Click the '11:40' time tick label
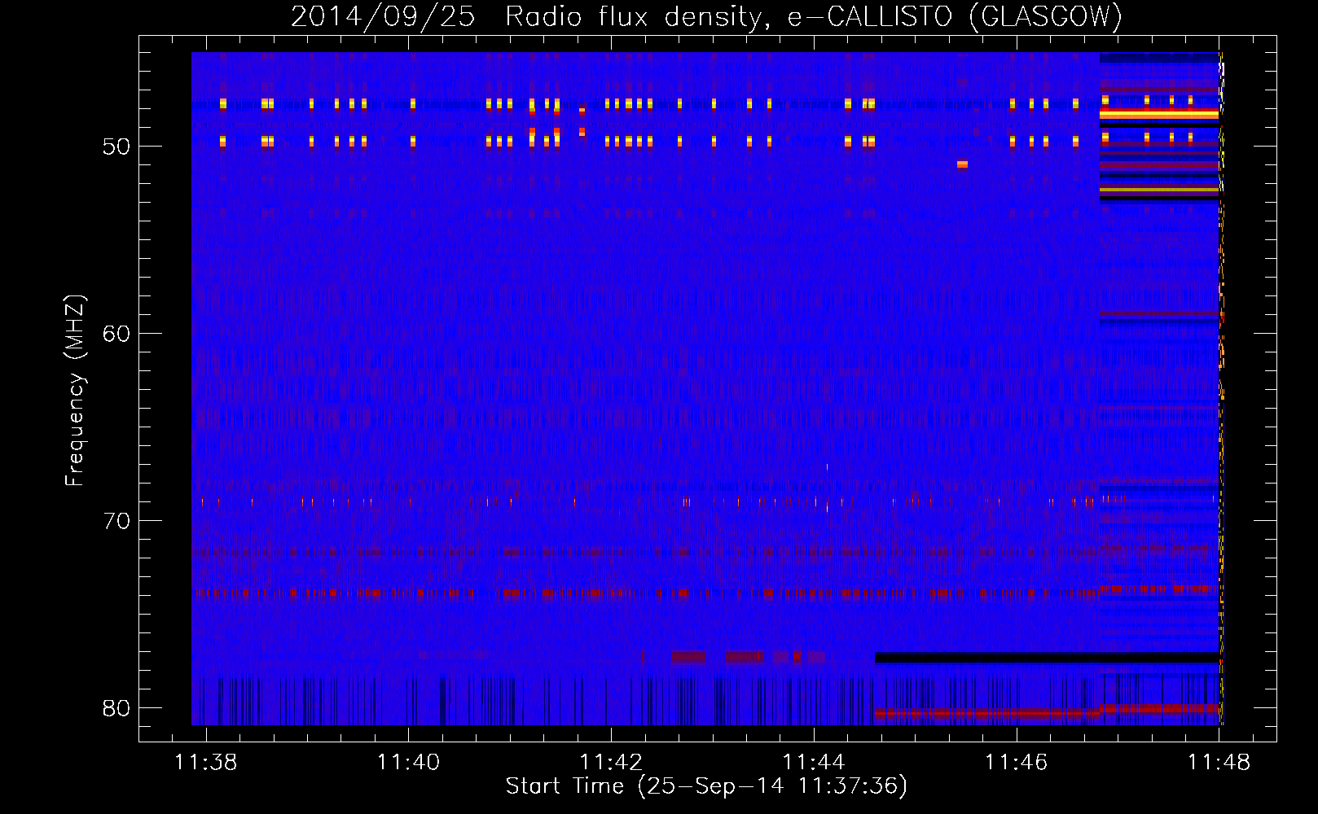1318x814 pixels. point(408,762)
